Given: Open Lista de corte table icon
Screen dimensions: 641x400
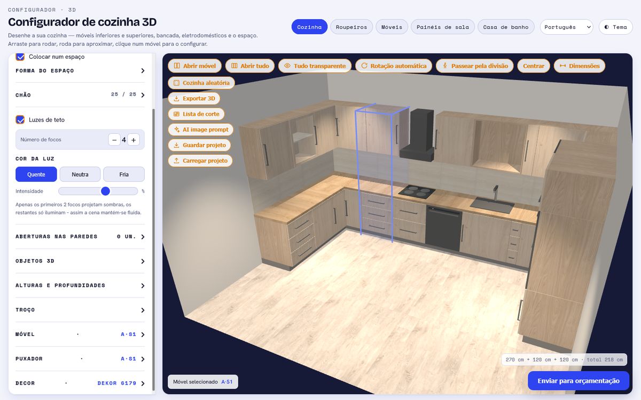Looking at the screenshot, I should (x=176, y=114).
